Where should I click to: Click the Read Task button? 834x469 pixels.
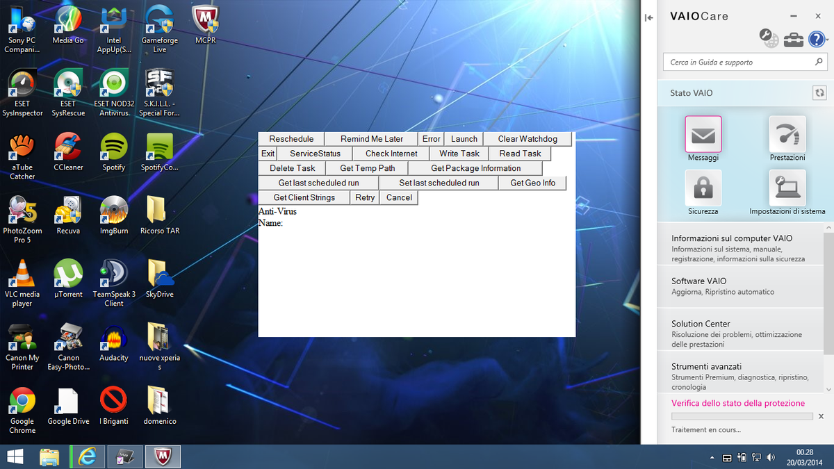coord(520,154)
